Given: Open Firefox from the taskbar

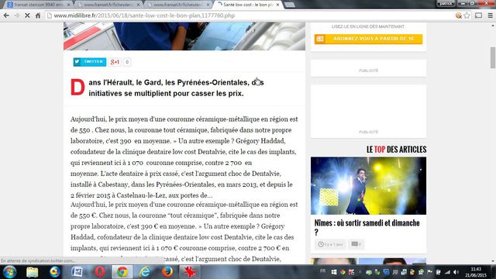Looking at the screenshot, I should (x=167, y=272).
